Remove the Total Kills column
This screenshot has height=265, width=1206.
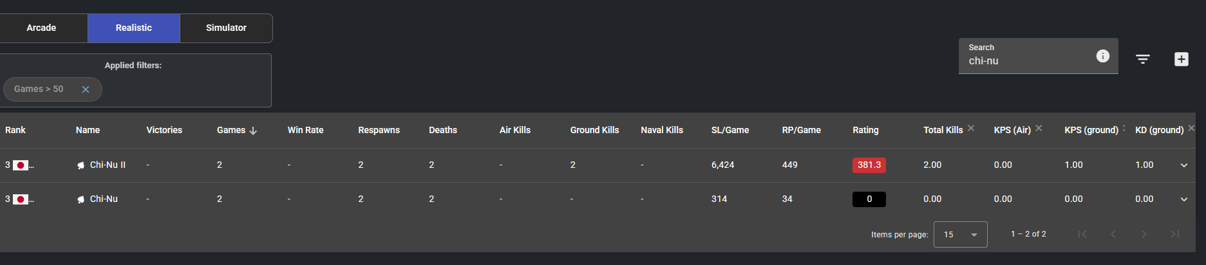971,128
